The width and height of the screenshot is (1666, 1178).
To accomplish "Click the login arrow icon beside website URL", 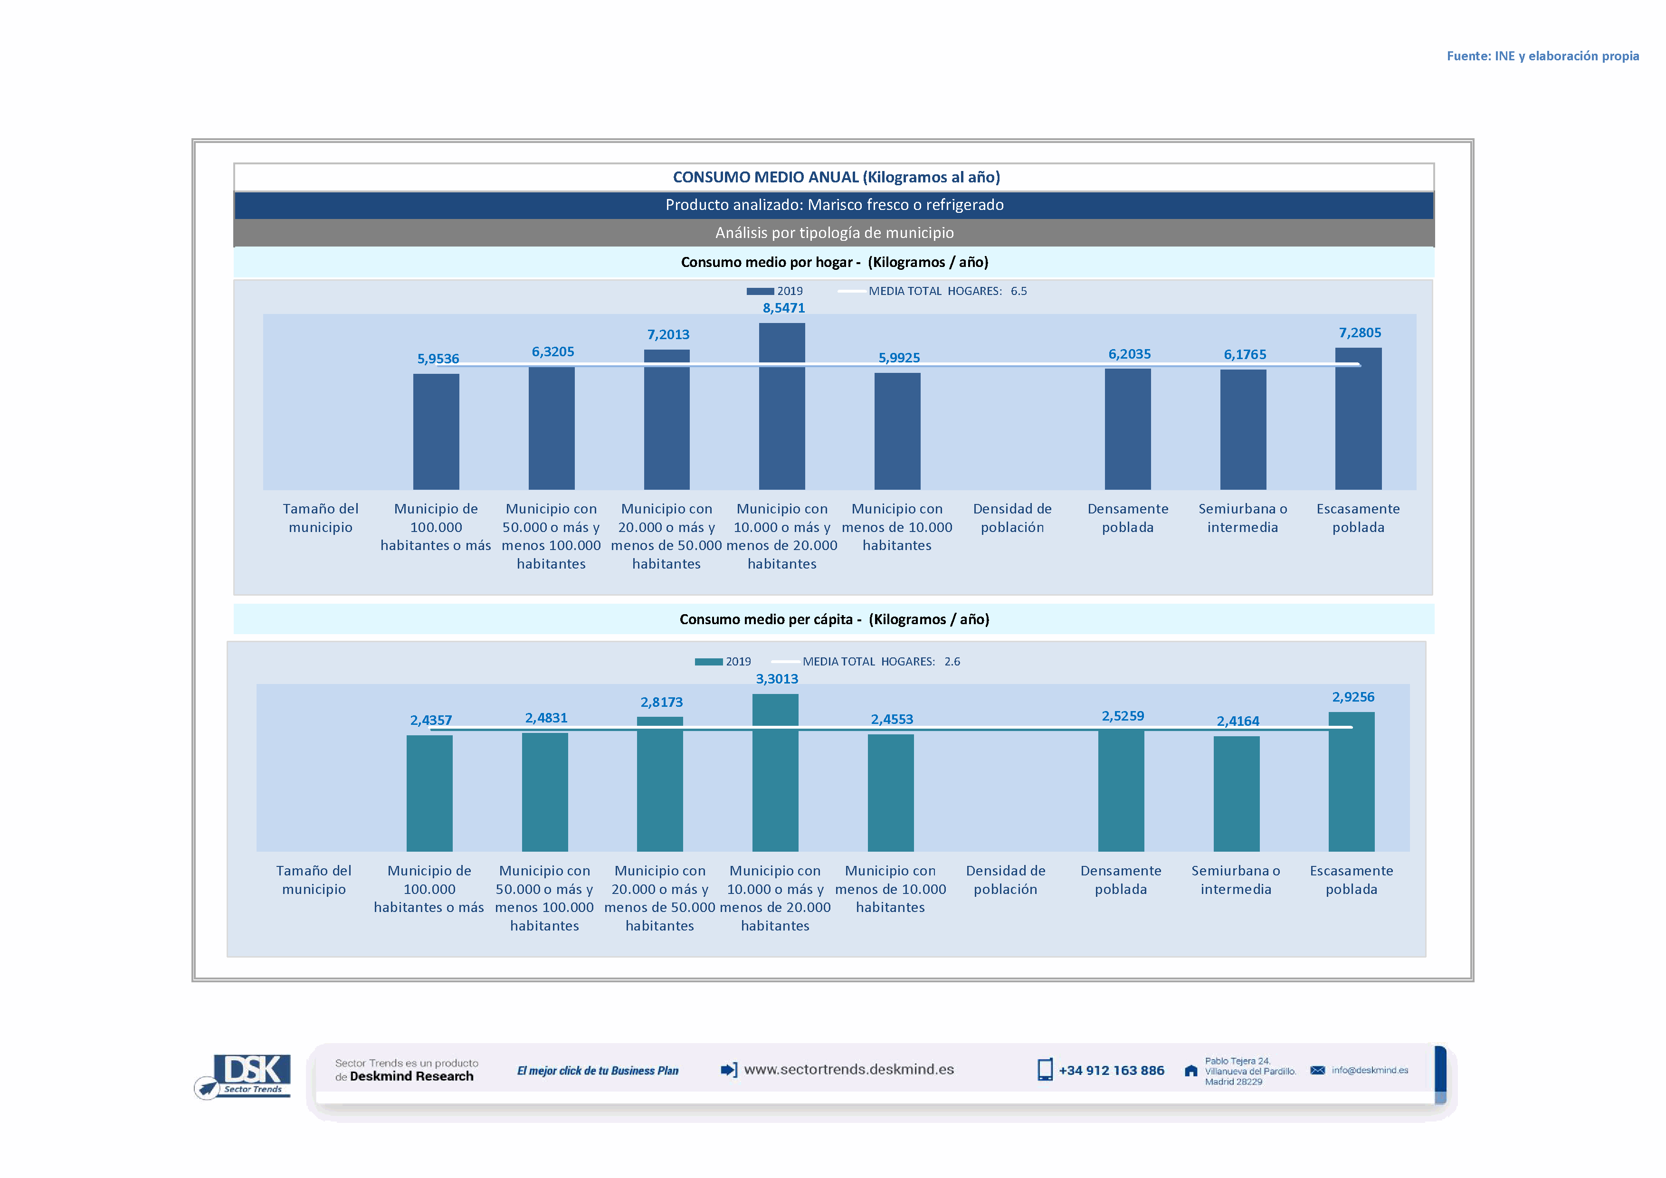I will click(x=729, y=1070).
